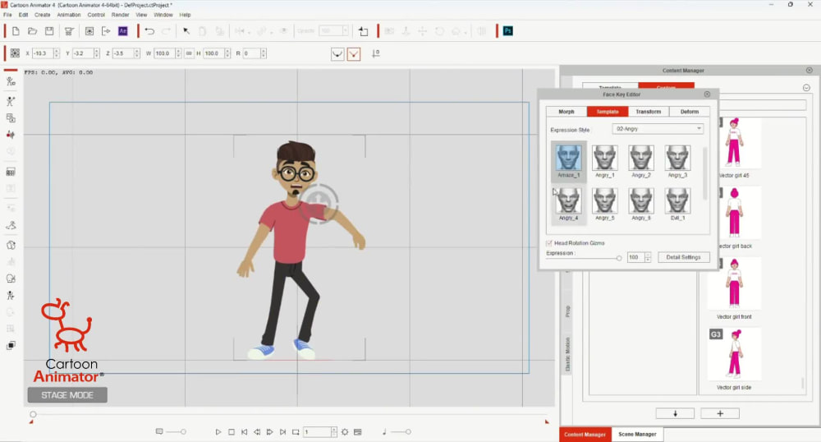This screenshot has height=442, width=821.
Task: Expand the Content Manager options circle arrow
Action: click(x=806, y=87)
